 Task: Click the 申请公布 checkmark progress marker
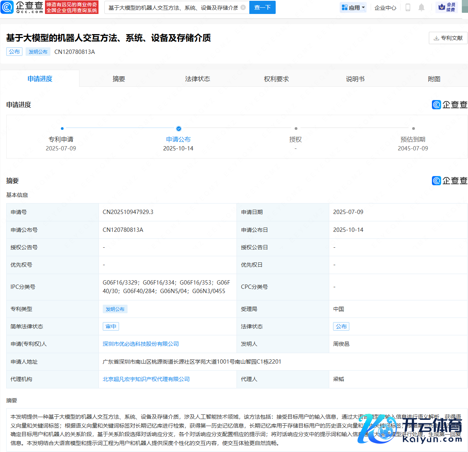[x=178, y=129]
